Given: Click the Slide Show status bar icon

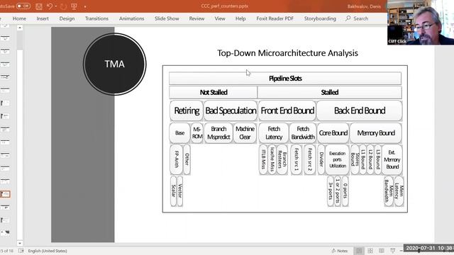Looking at the screenshot, I should click(x=393, y=251).
